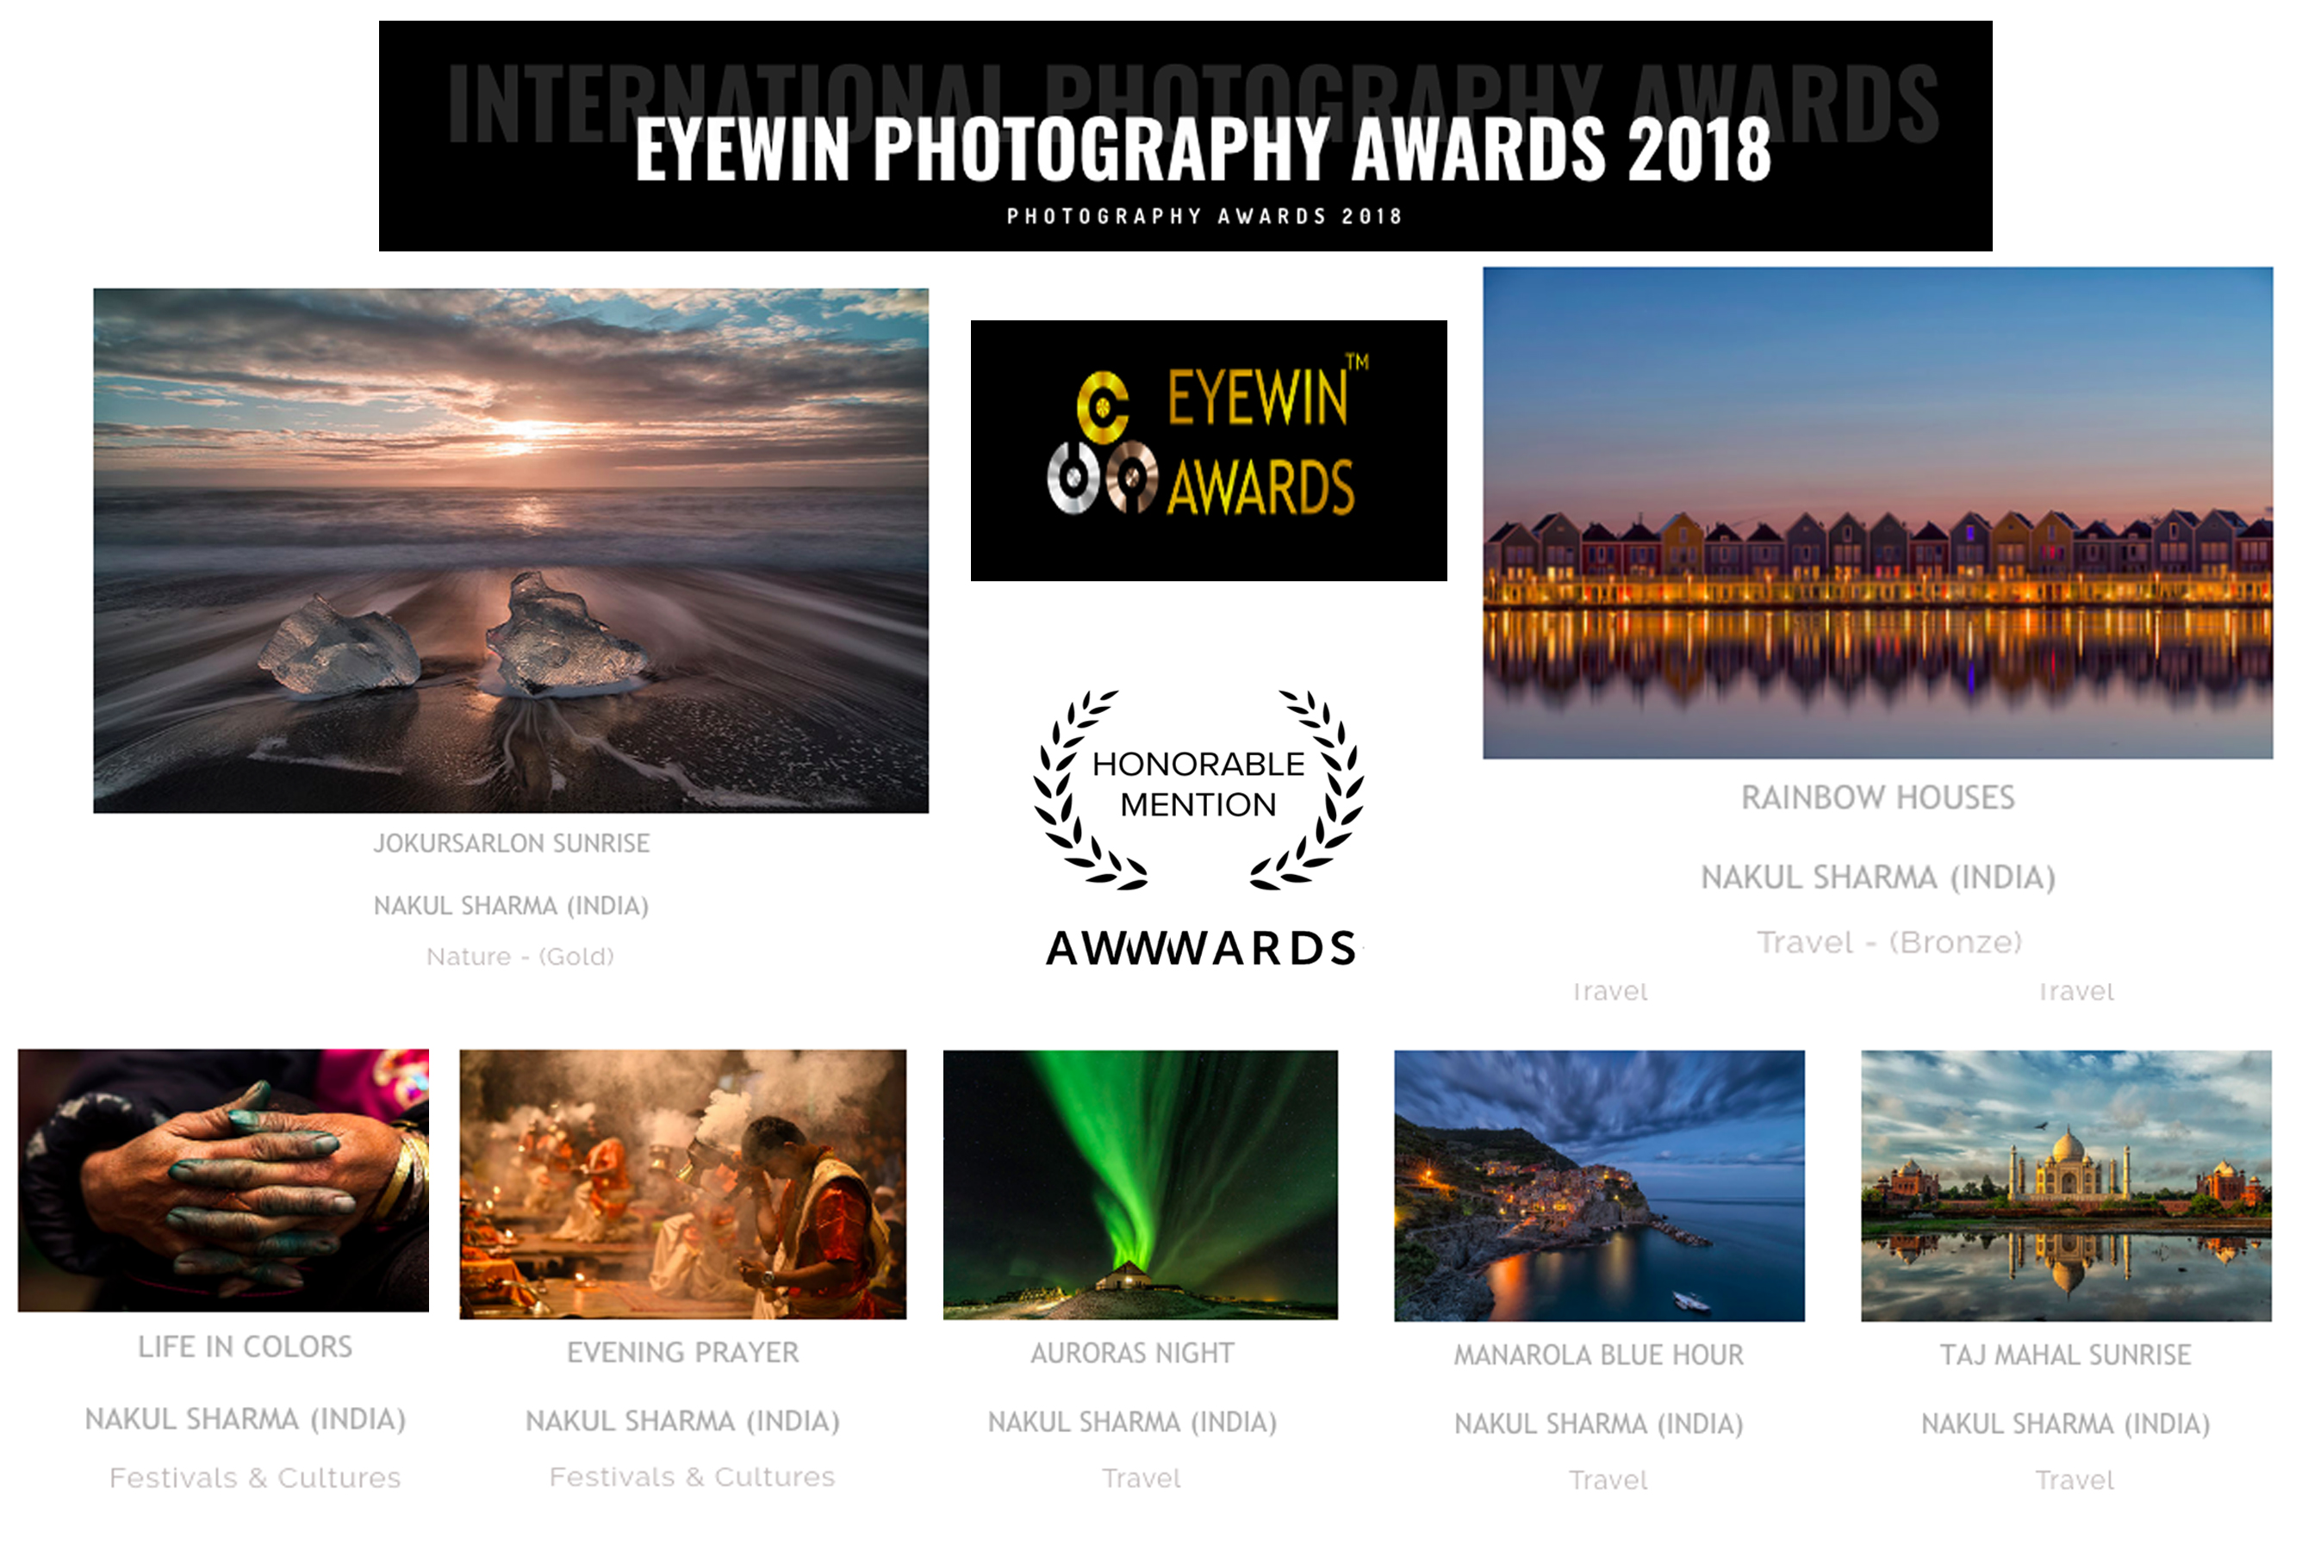
Task: Click the 'RAINBOW HOUSES' title
Action: tap(1876, 797)
